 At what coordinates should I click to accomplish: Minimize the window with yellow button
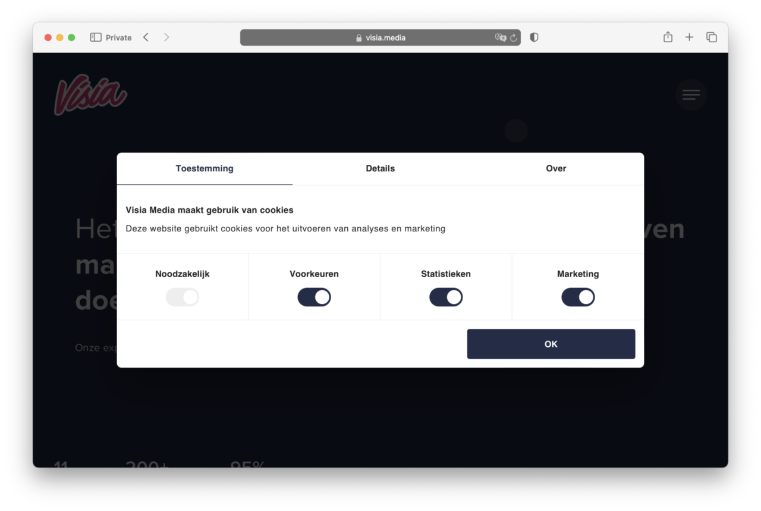coord(59,37)
